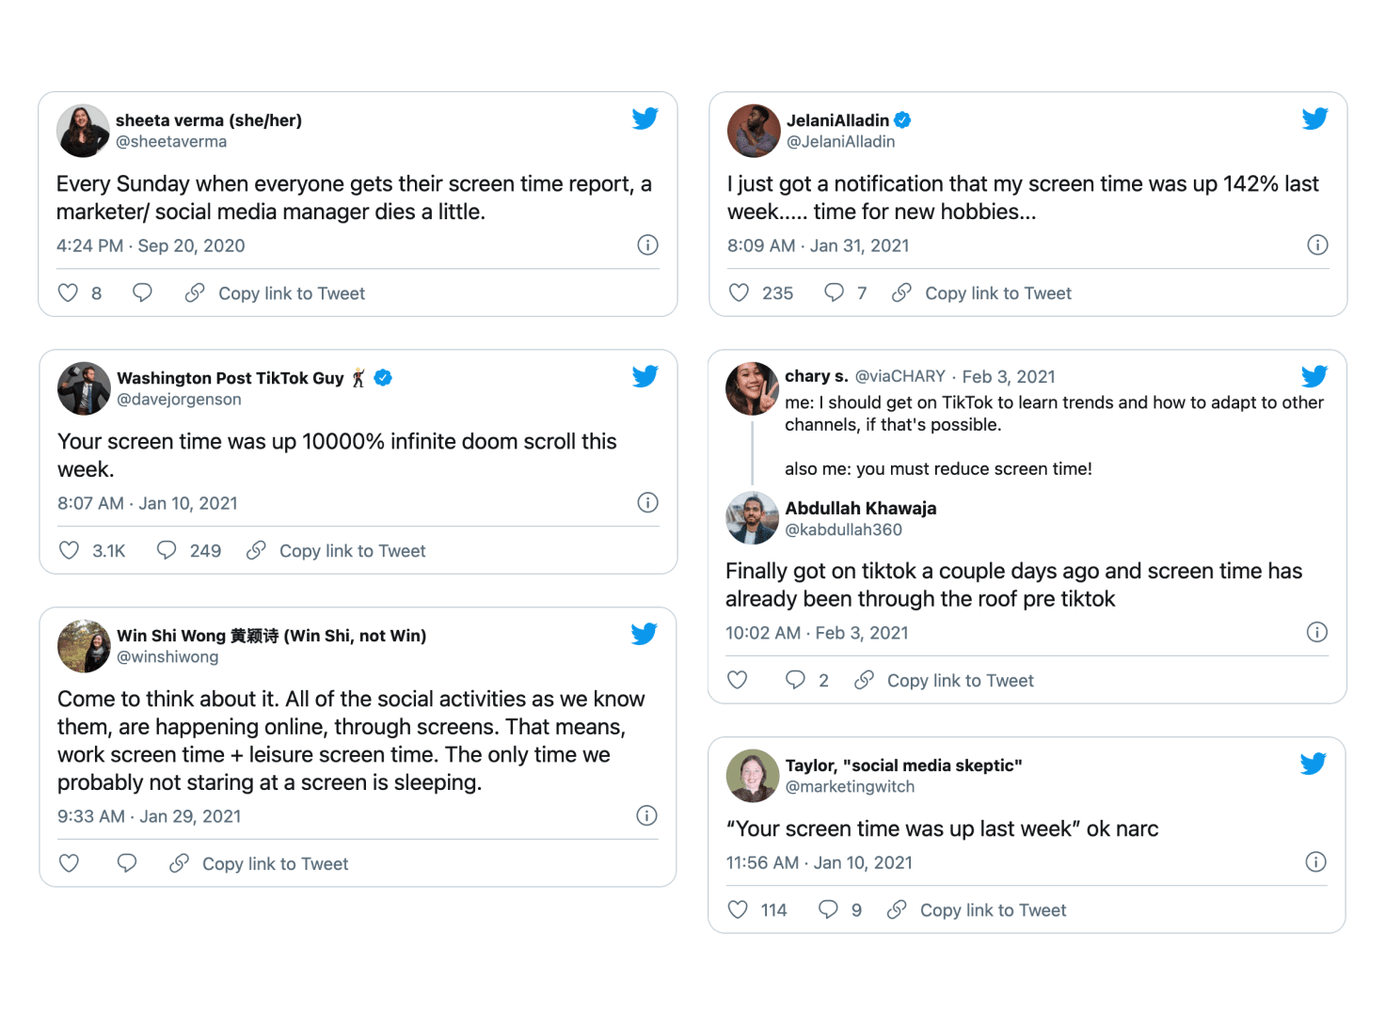1385x1025 pixels.
Task: Click Win Shi Wong's profile picture
Action: (x=84, y=646)
